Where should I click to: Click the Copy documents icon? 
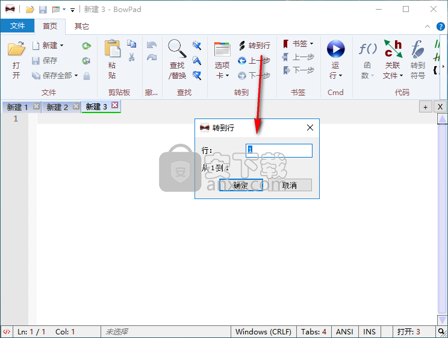(131, 44)
